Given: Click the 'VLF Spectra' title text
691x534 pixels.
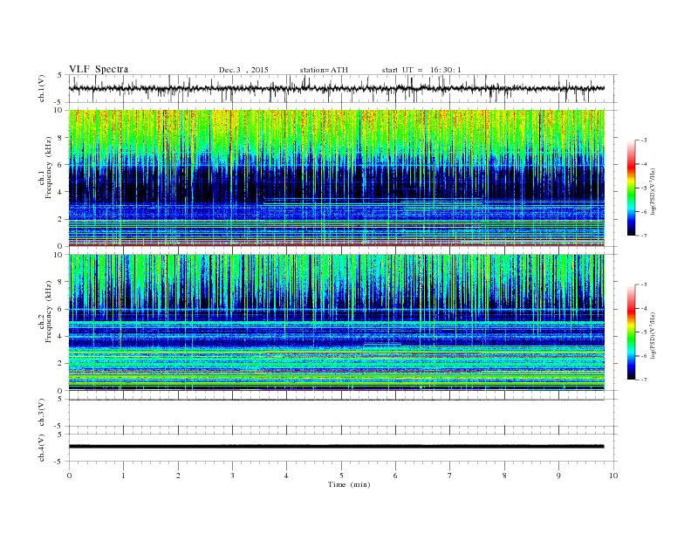Looking at the screenshot, I should 99,69.
